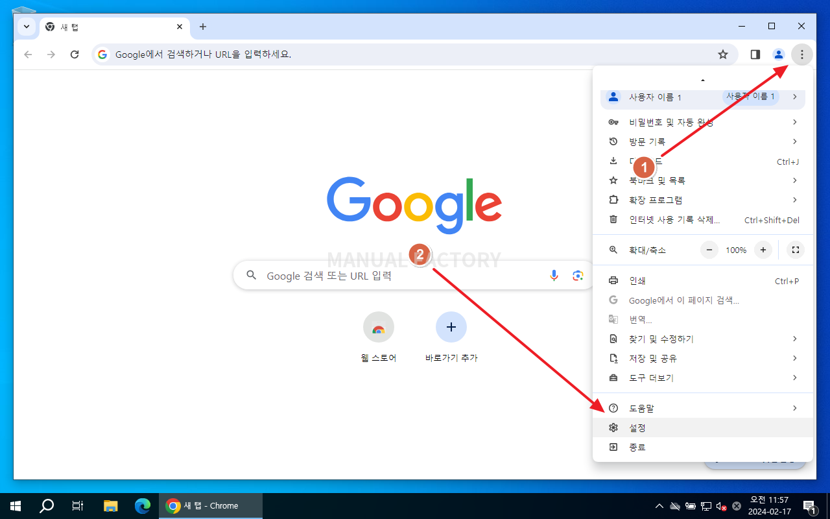Expand 찾기 및 수정하기 submenu
The image size is (830, 519).
pos(703,339)
